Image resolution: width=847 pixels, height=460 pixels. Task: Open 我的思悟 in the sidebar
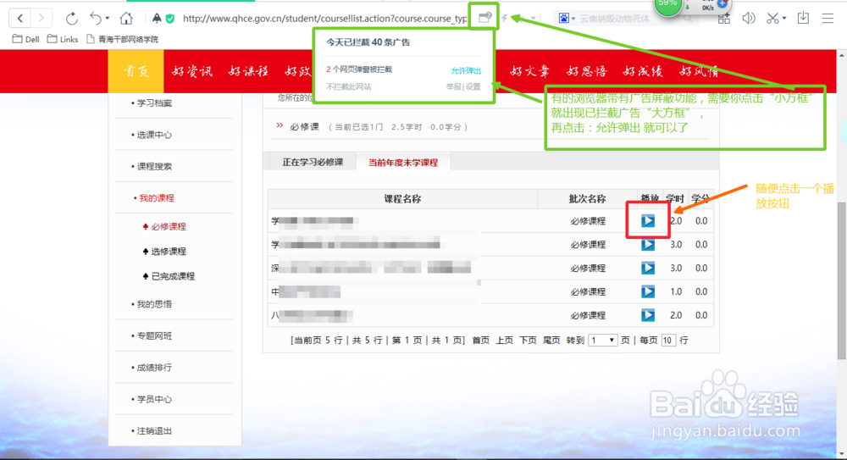(154, 304)
